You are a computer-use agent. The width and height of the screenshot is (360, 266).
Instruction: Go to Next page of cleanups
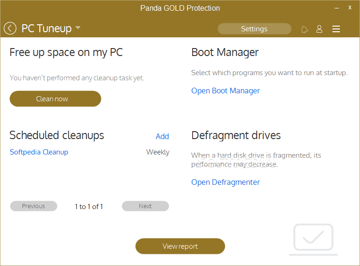[145, 206]
